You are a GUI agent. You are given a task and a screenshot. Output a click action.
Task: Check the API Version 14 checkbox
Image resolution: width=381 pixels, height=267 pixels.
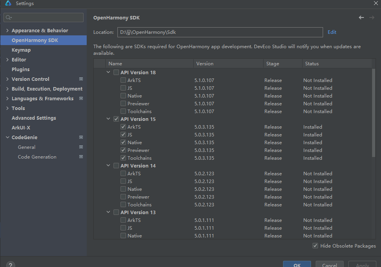coord(116,166)
